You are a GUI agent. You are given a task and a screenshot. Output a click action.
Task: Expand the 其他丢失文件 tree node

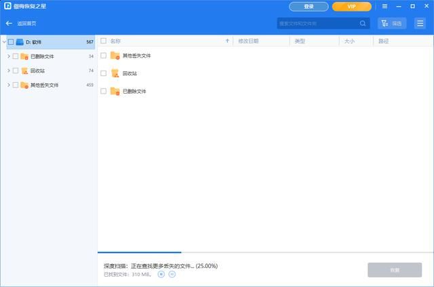coord(9,85)
